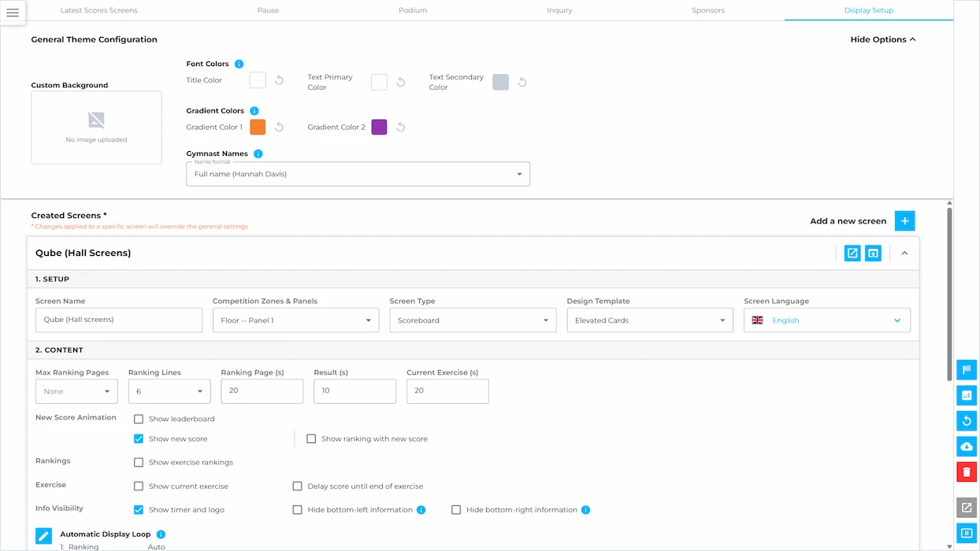This screenshot has height=551, width=980.
Task: Enable Show leaderboard checkbox
Action: pos(139,419)
